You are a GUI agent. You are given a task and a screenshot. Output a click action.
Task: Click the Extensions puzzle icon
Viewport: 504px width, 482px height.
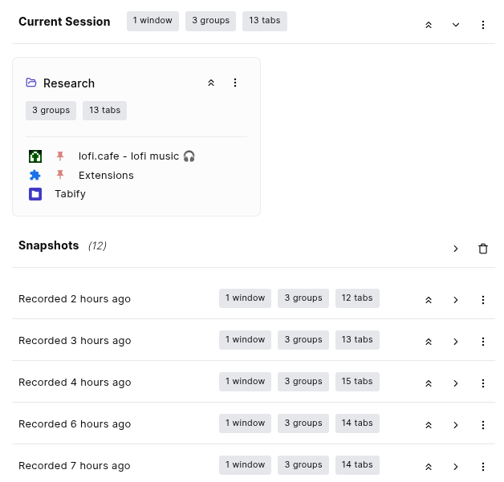pos(35,176)
